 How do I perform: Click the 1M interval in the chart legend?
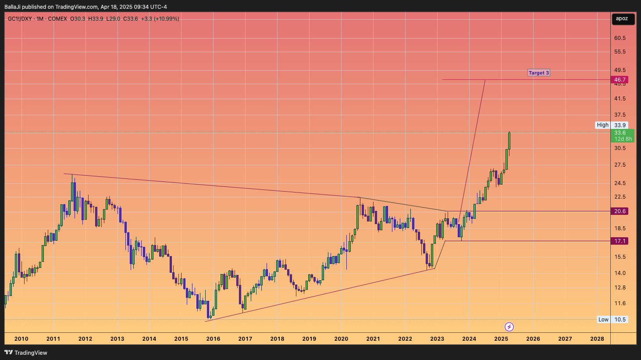click(x=40, y=19)
